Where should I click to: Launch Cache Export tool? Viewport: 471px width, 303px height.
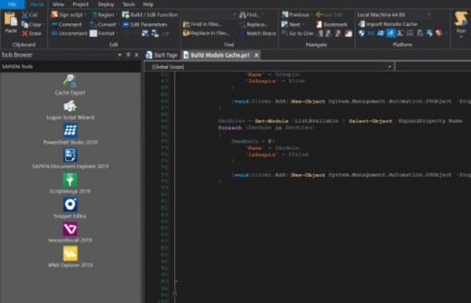pos(70,85)
